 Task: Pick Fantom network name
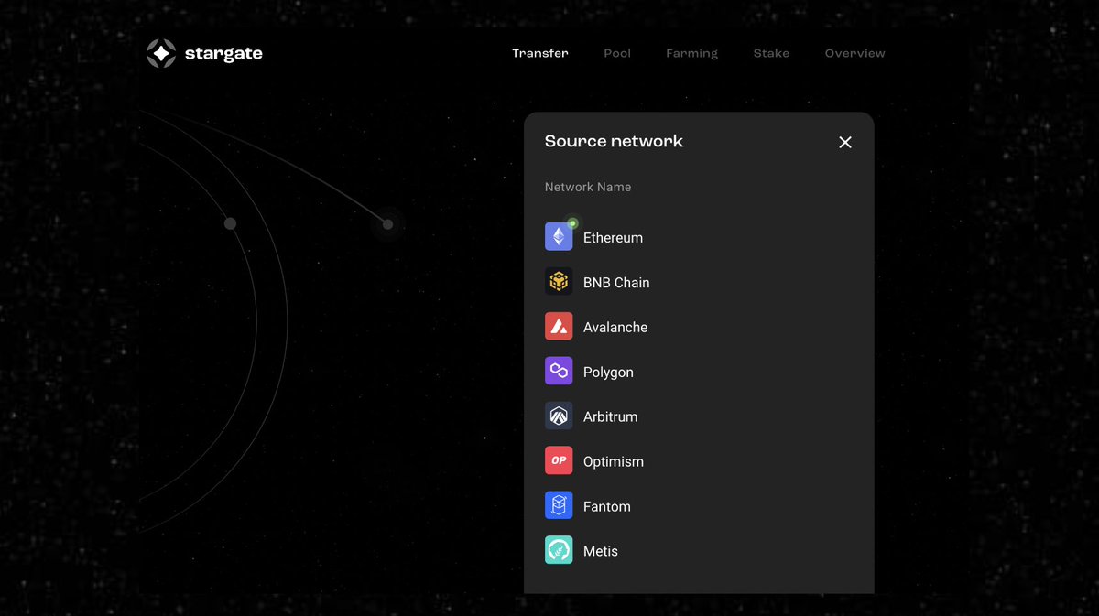pyautogui.click(x=606, y=506)
